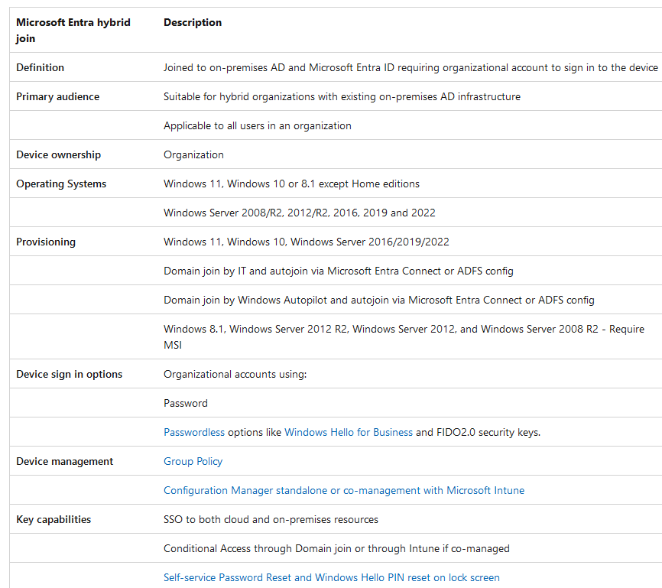Open the Group Policy link
Viewport: 662px width, 588px height.
(193, 461)
